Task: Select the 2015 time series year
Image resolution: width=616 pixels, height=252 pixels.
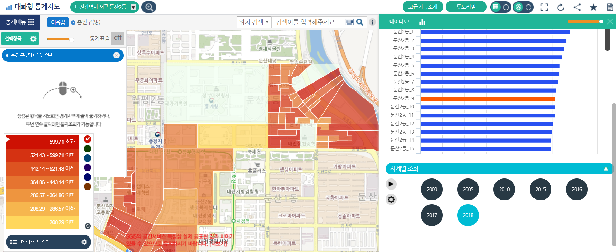Action: [540, 190]
